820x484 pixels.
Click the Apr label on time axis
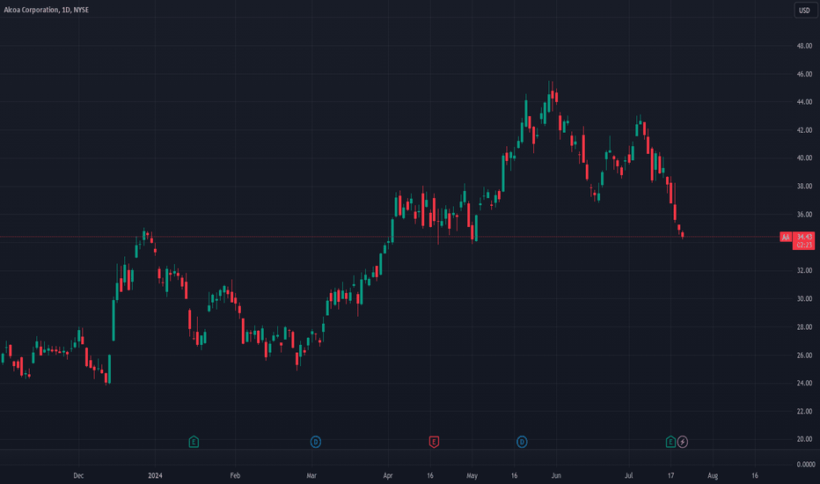coord(388,475)
